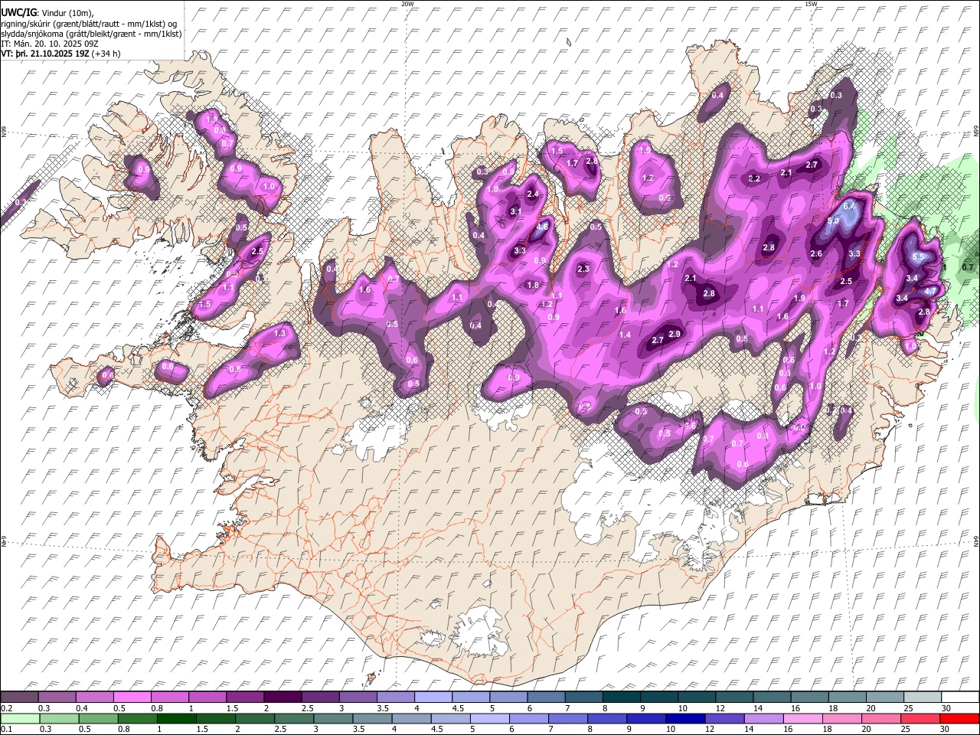The width and height of the screenshot is (980, 735).
Task: Click the 1.8 value label on the map
Action: [x=534, y=285]
